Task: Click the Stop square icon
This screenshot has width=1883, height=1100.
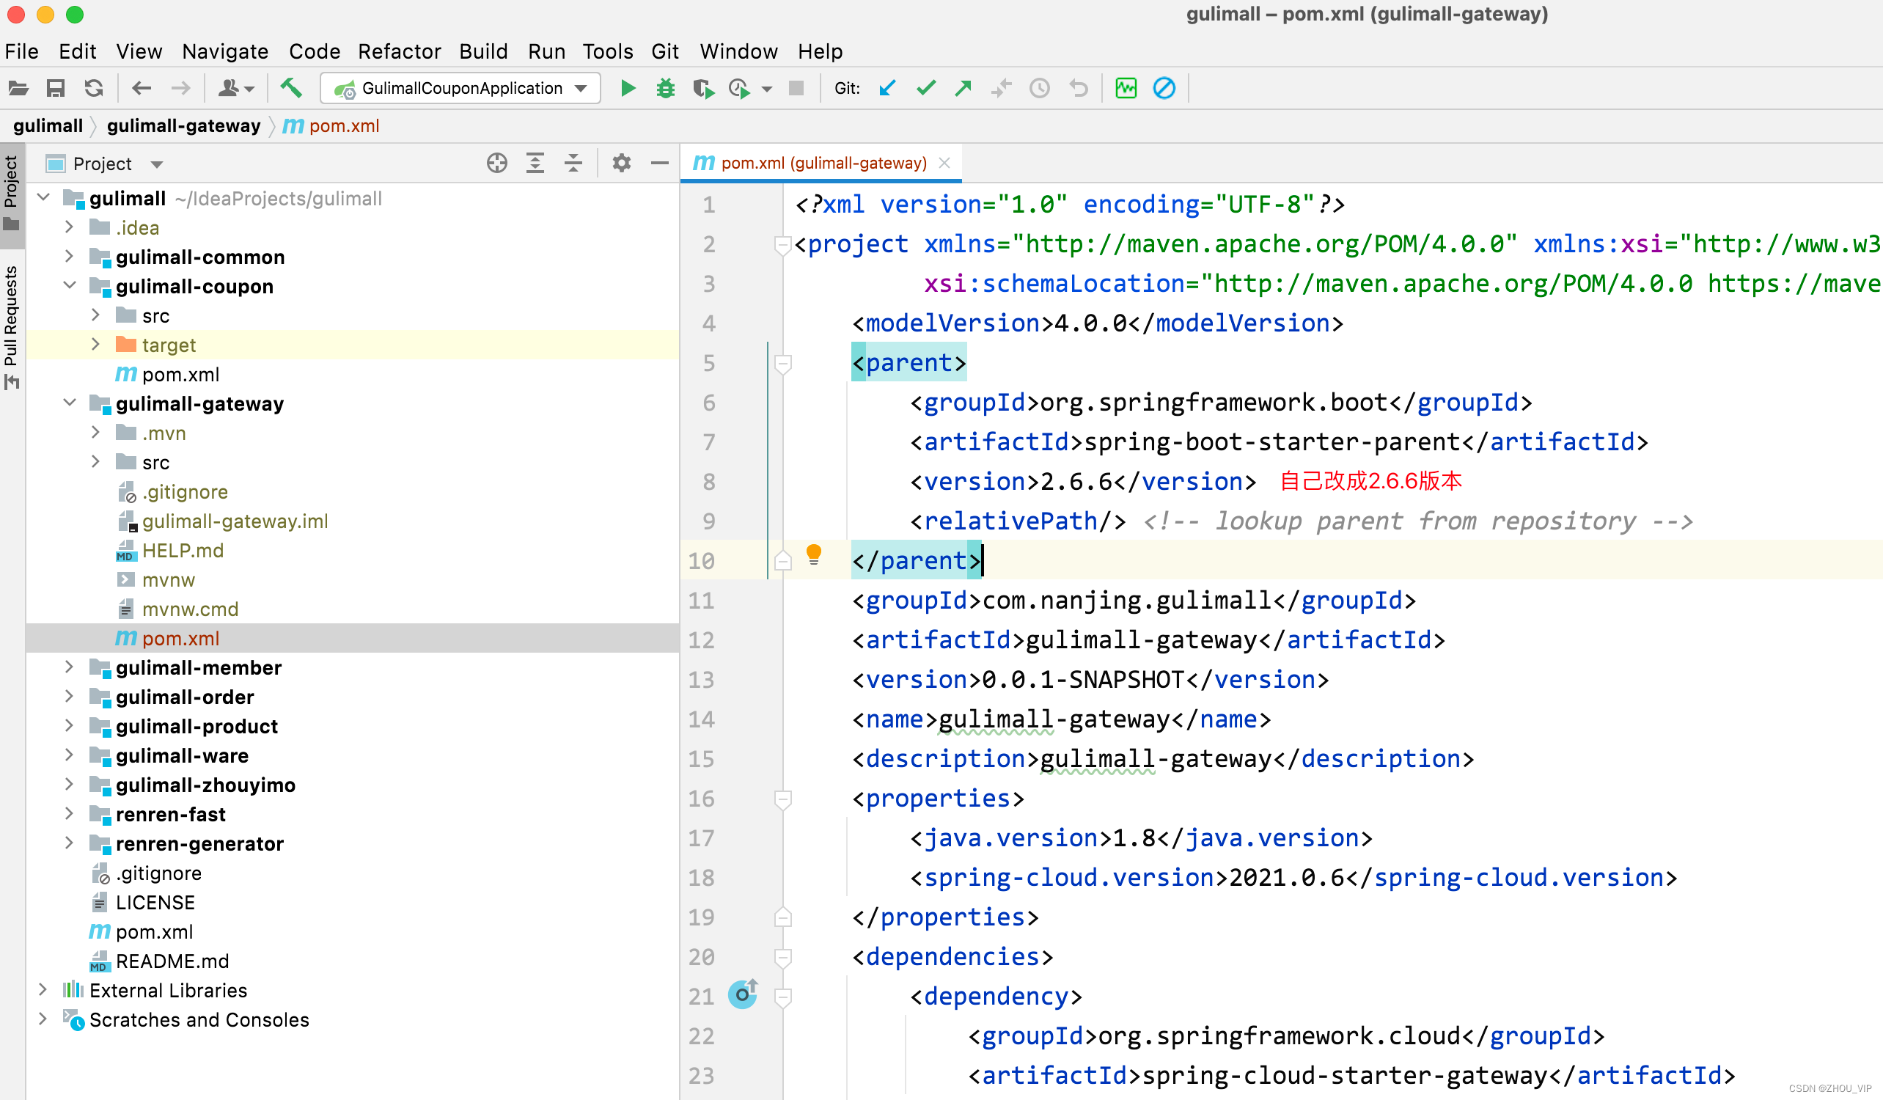Action: coord(796,88)
